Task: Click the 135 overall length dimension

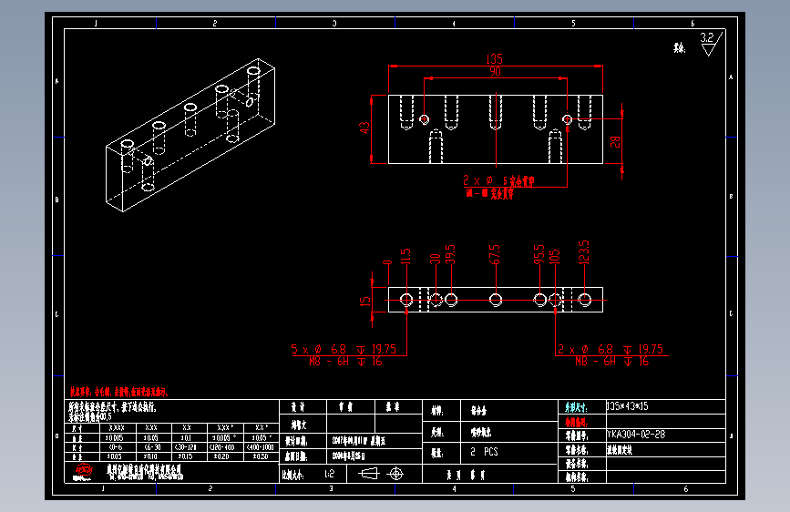Action: point(494,59)
